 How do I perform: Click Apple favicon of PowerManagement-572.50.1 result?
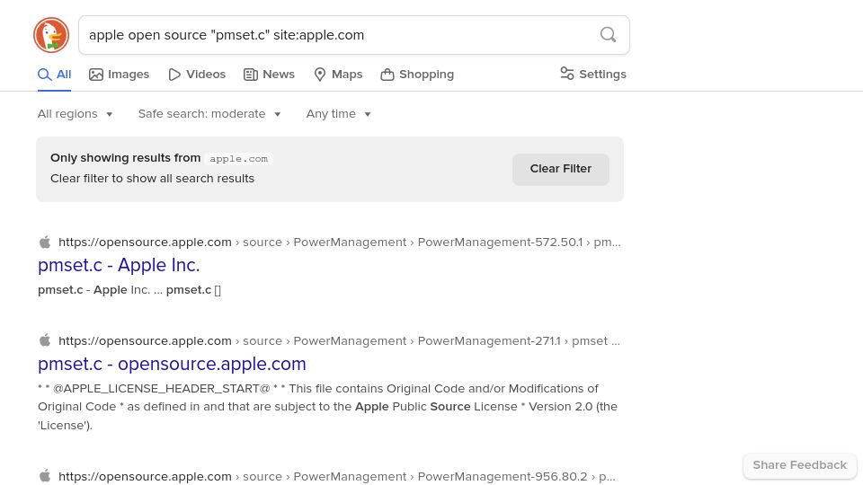45,242
